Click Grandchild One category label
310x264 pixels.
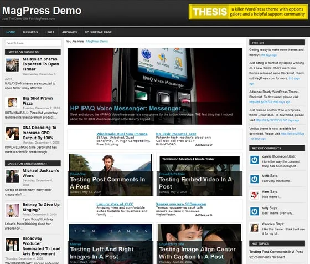tap(172, 244)
